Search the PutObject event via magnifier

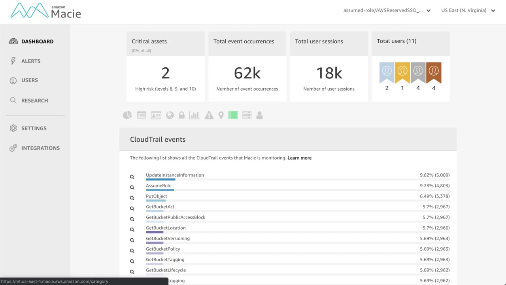click(x=132, y=198)
